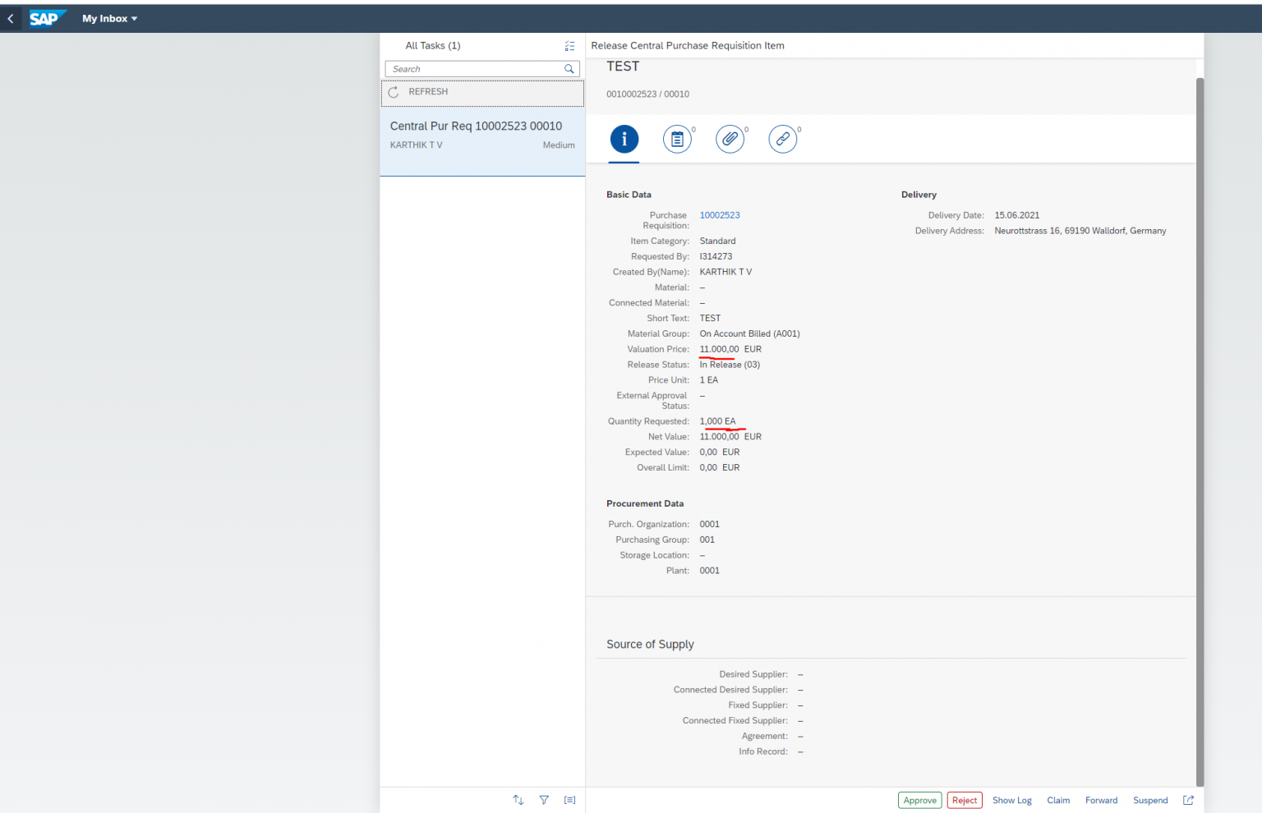Viewport: 1262px width, 813px height.
Task: Open Purchase Requisition 10002523 link
Action: [720, 214]
